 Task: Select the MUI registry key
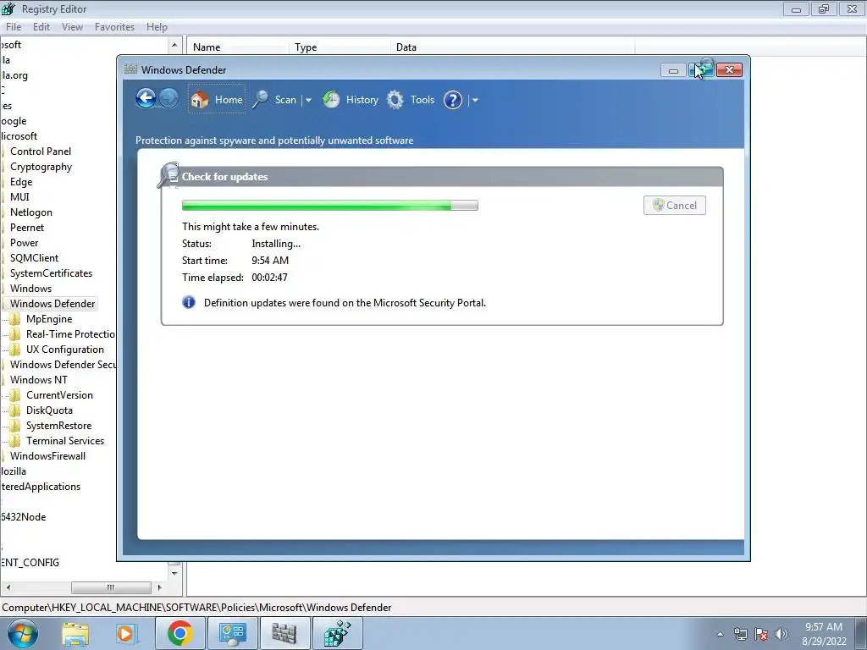coord(19,196)
